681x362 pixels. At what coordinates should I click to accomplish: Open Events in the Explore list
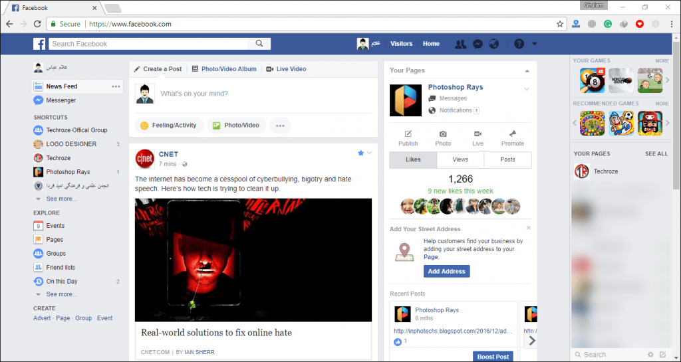[55, 226]
